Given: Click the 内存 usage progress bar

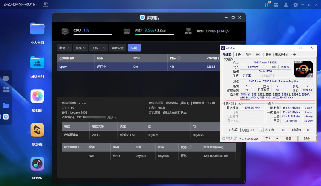Looking at the screenshot, I should pos(154,35).
